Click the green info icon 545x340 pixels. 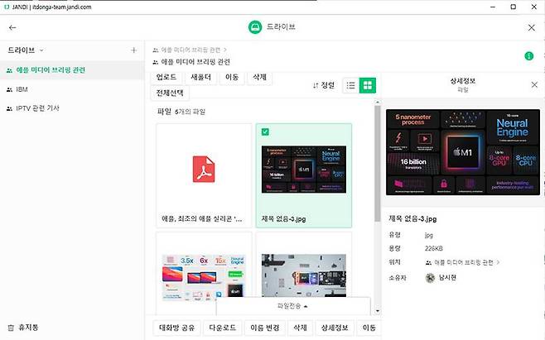click(528, 56)
